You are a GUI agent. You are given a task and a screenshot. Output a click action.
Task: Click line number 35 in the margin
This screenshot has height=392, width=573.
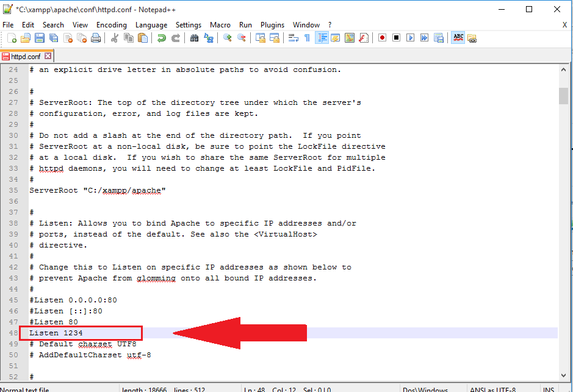tap(13, 190)
